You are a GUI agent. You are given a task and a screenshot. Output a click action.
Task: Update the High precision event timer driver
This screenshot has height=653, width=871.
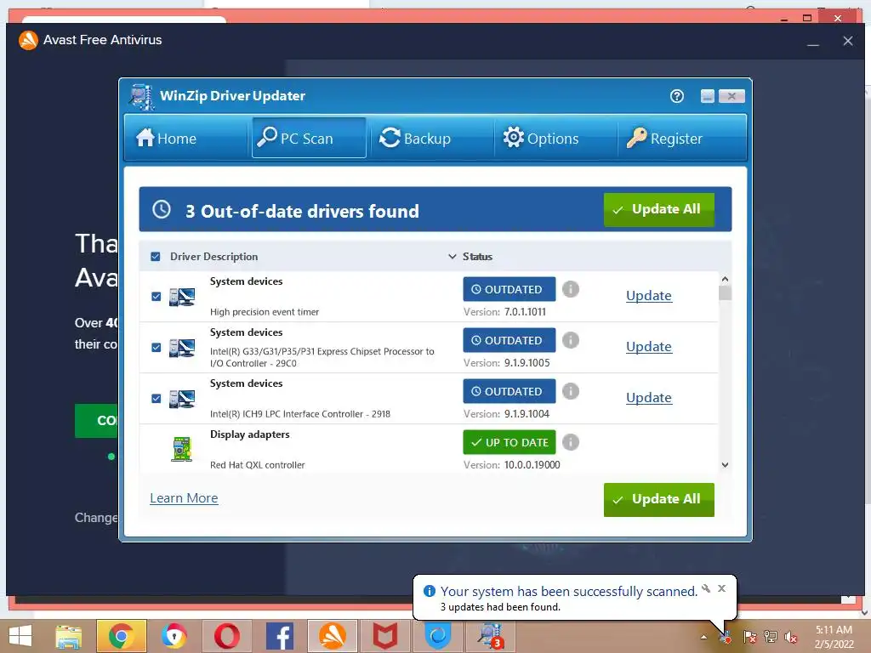coord(649,295)
